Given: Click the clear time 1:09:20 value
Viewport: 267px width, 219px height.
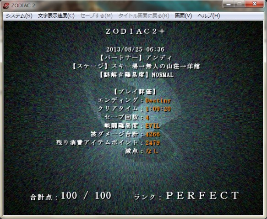Looking at the screenshot, I should click(x=158, y=109).
